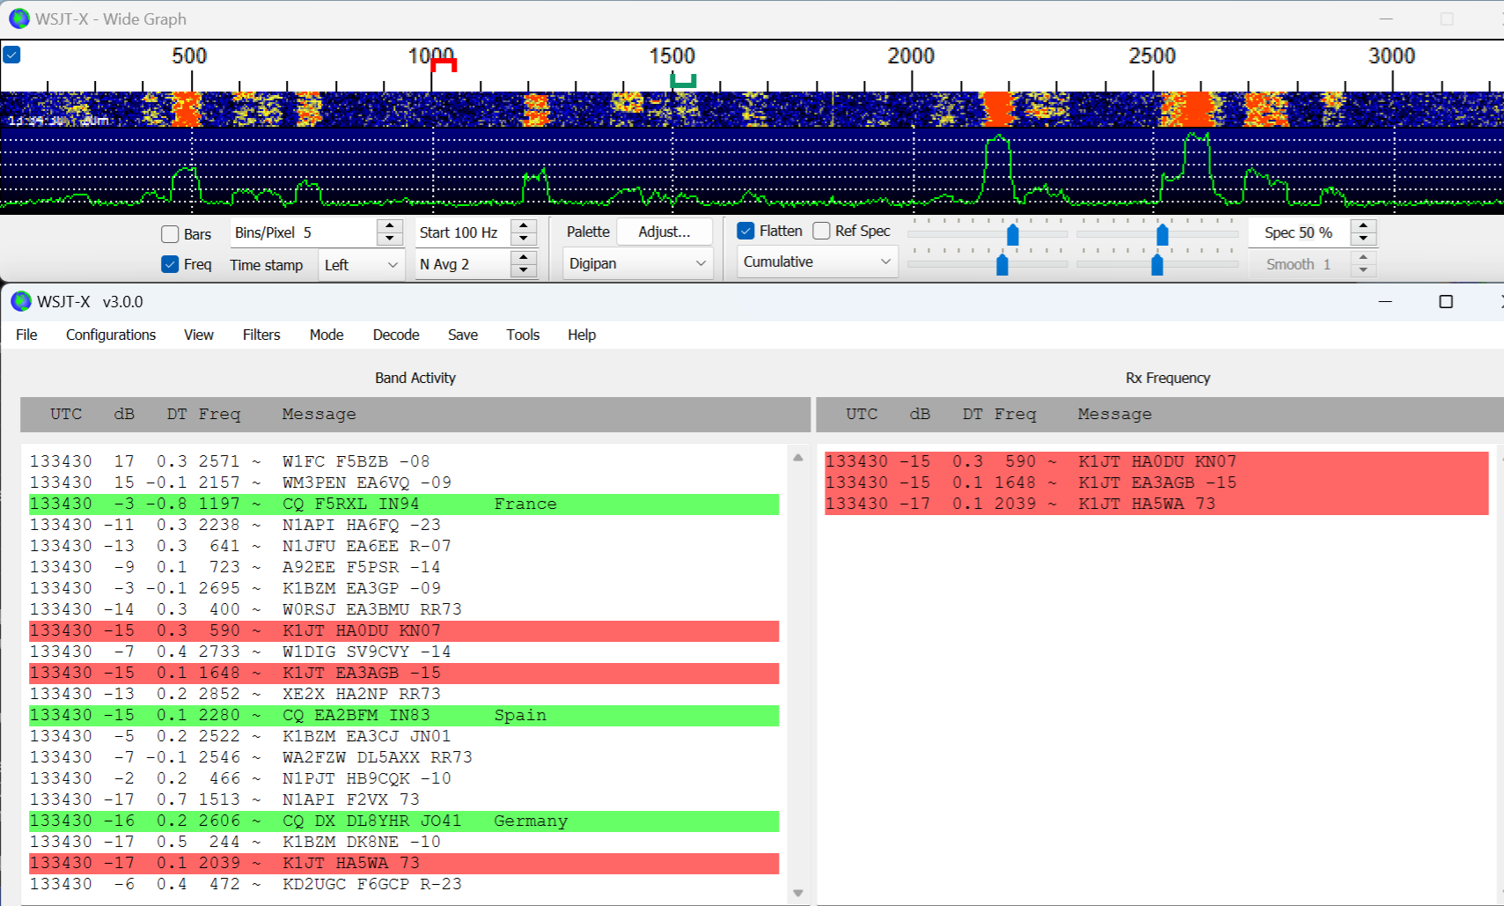Click the lower-left spectrum gain slider handle
The image size is (1504, 906).
pyautogui.click(x=1002, y=264)
